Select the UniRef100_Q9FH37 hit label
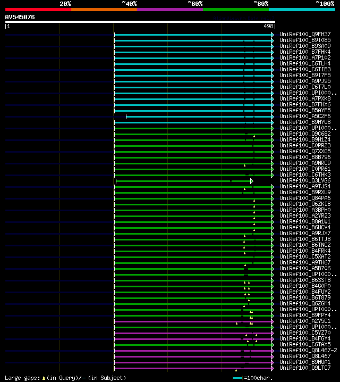The image size is (340, 382). (305, 34)
